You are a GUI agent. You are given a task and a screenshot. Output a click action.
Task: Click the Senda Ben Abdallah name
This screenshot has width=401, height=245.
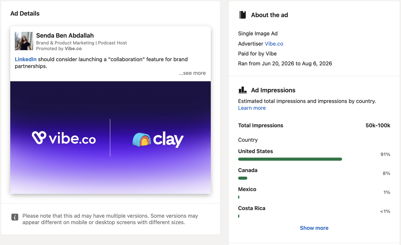click(65, 36)
